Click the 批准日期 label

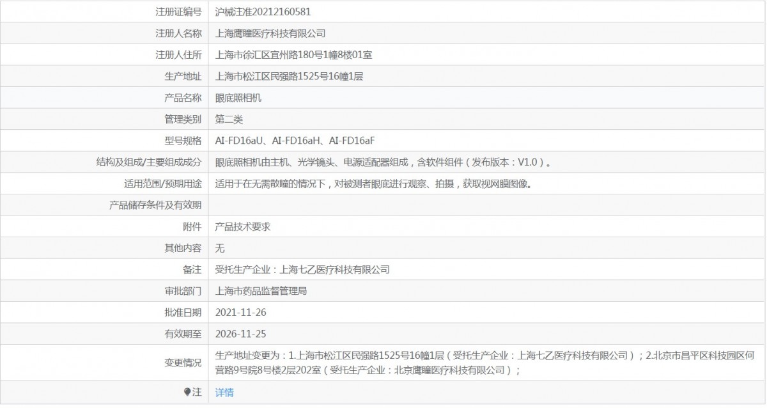point(183,313)
